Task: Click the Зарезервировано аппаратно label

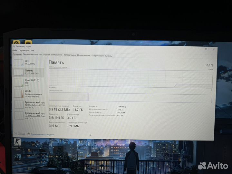Action: [x=102, y=115]
